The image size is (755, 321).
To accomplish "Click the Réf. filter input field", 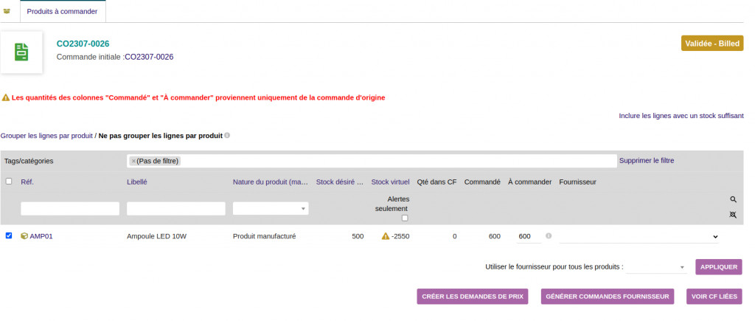I will point(70,209).
